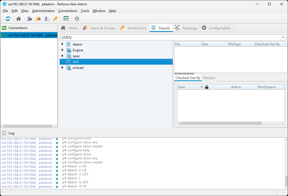288x196 pixels.
Task: Expand the Engine tree node
Action: tap(62, 50)
